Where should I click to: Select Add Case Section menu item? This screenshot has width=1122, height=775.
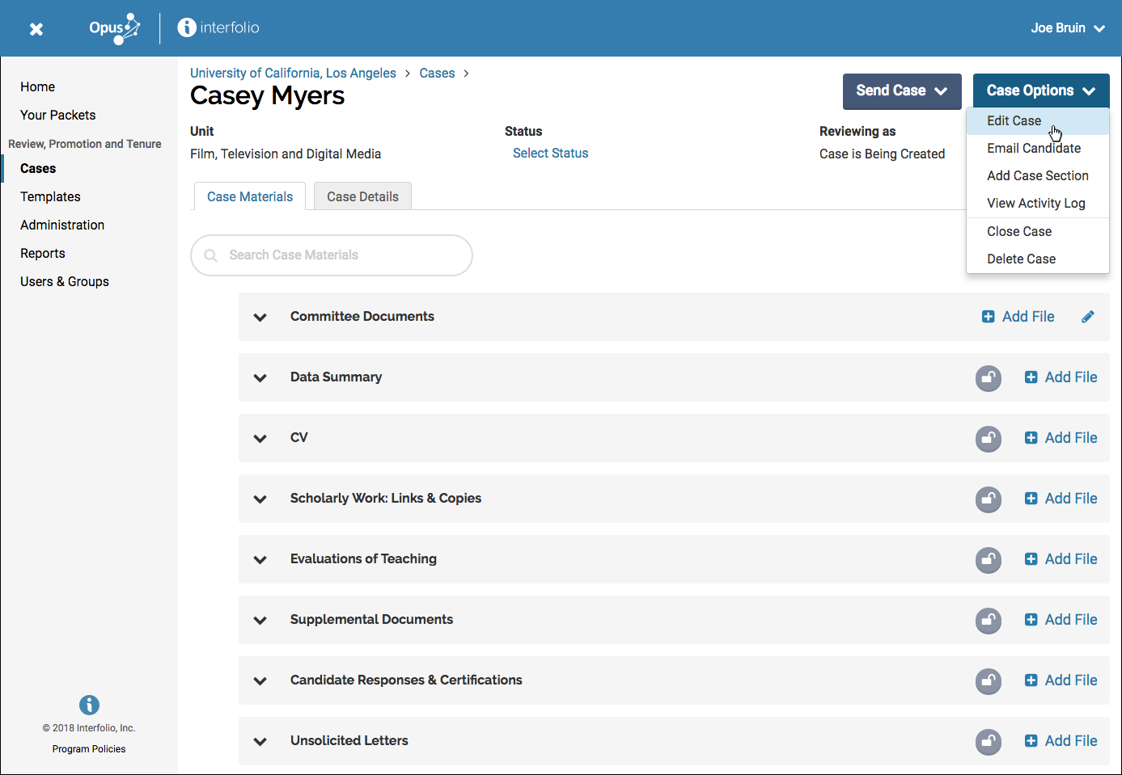1037,176
